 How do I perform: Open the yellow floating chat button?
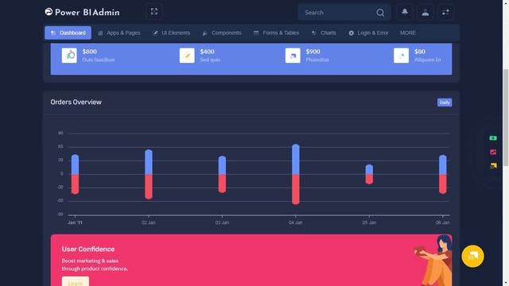(x=472, y=256)
